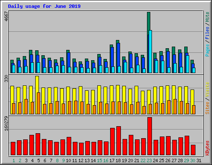
Task: Click the tallest red KBytes bar for day 23
Action: (x=149, y=136)
